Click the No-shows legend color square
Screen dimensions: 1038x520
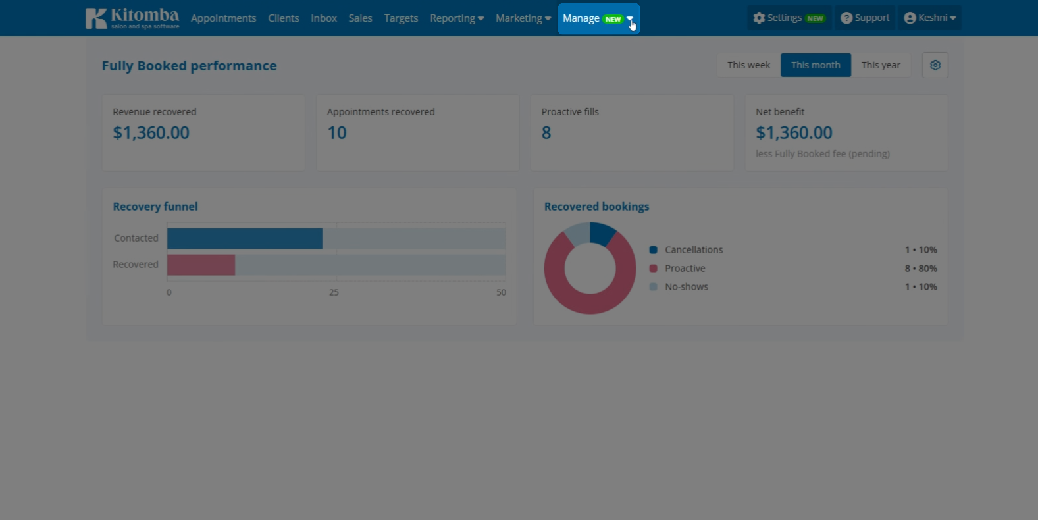[x=653, y=287]
